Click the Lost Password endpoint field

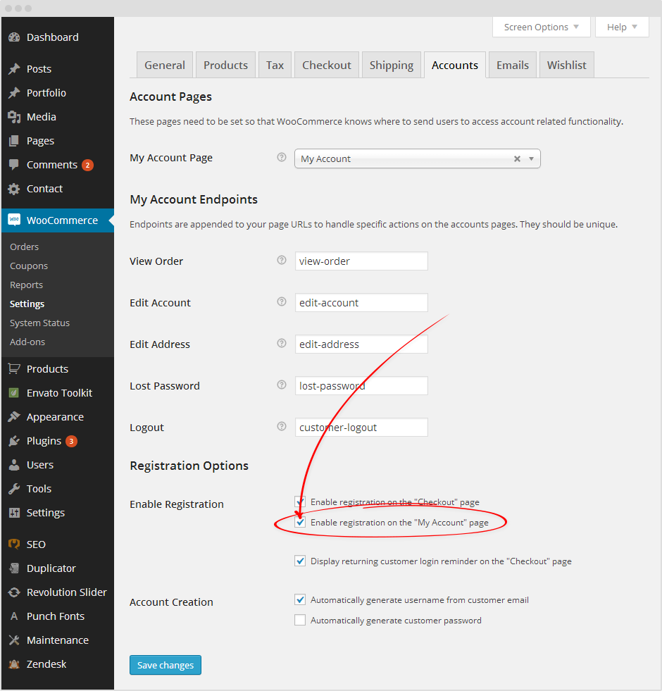click(x=361, y=386)
